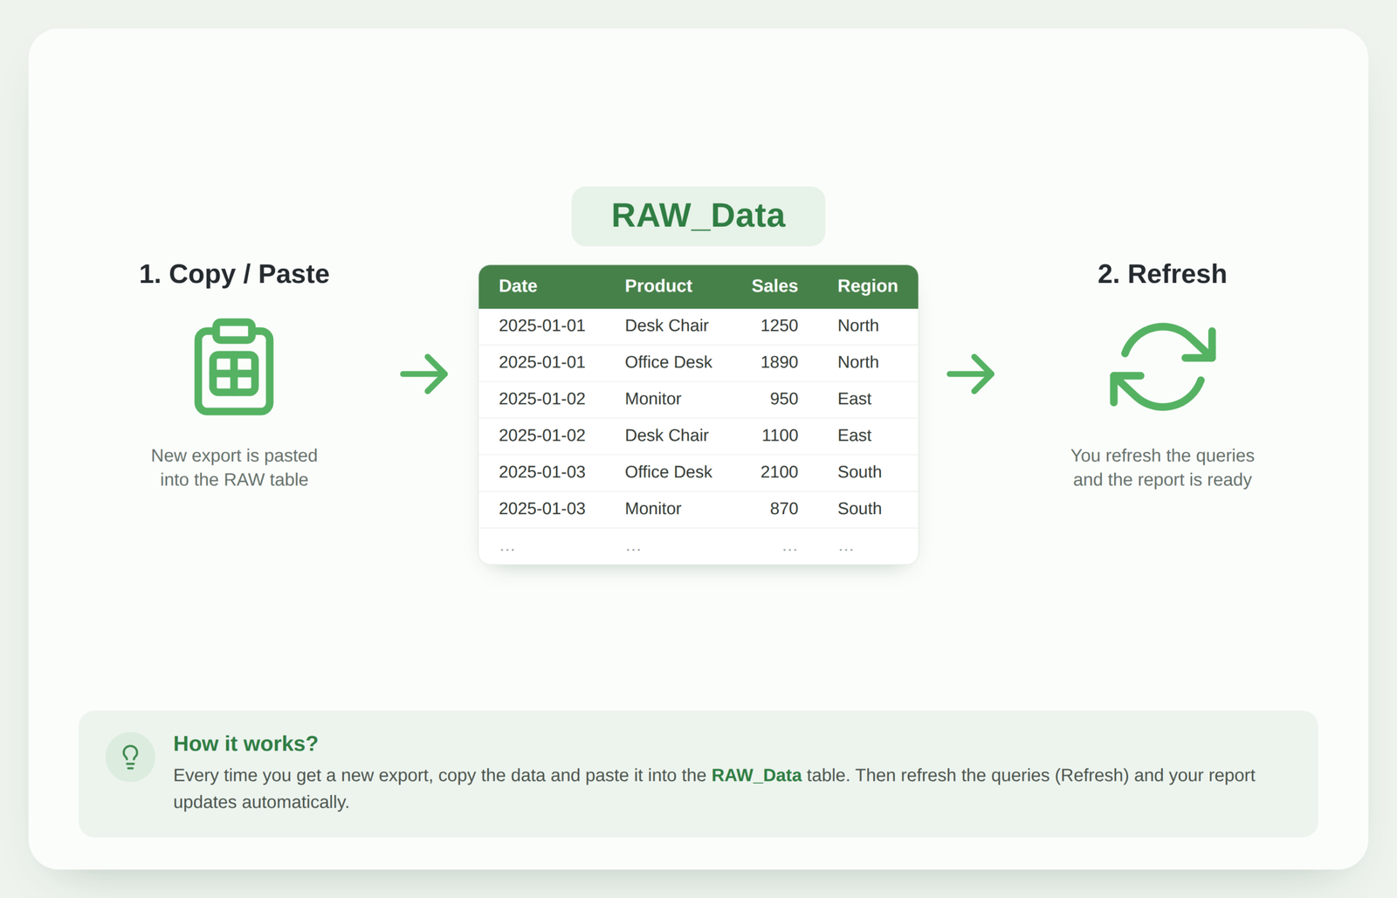Select the Region column header

[867, 286]
